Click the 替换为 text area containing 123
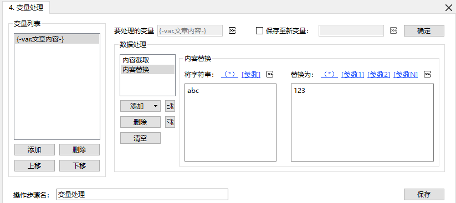The height and width of the screenshot is (203, 456). 362,123
